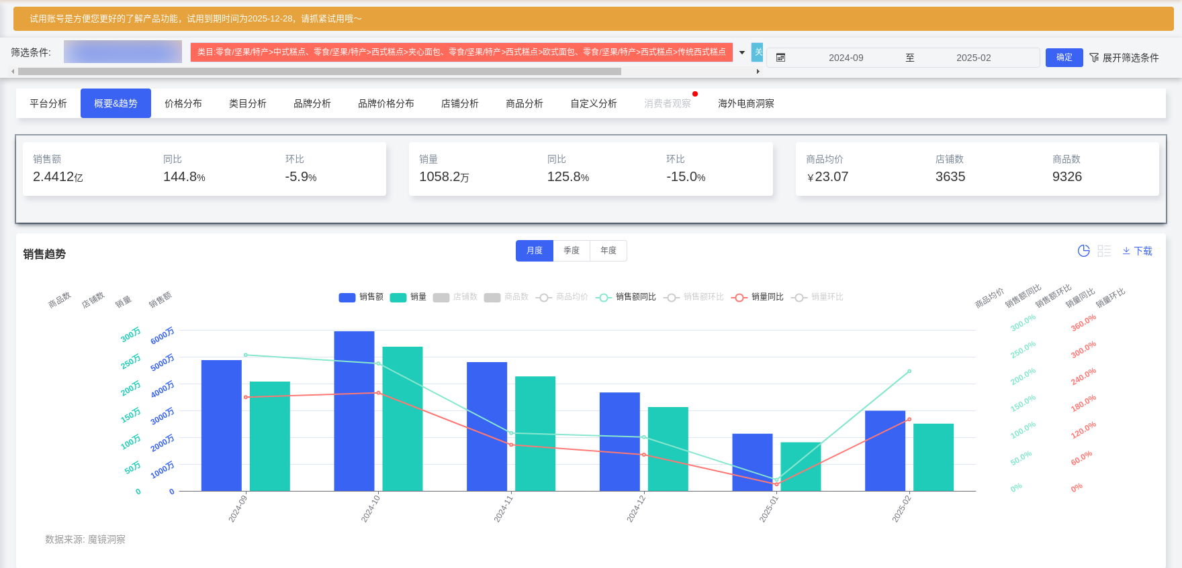
Task: Toggle 销量同比 legend line
Action: [x=758, y=297]
